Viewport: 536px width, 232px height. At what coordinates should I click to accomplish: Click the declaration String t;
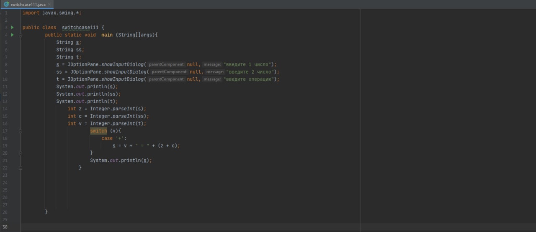[x=69, y=57]
